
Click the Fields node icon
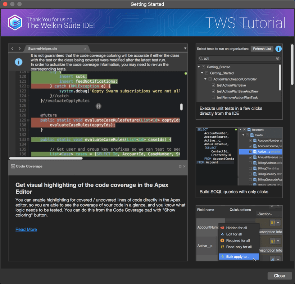click(252, 135)
